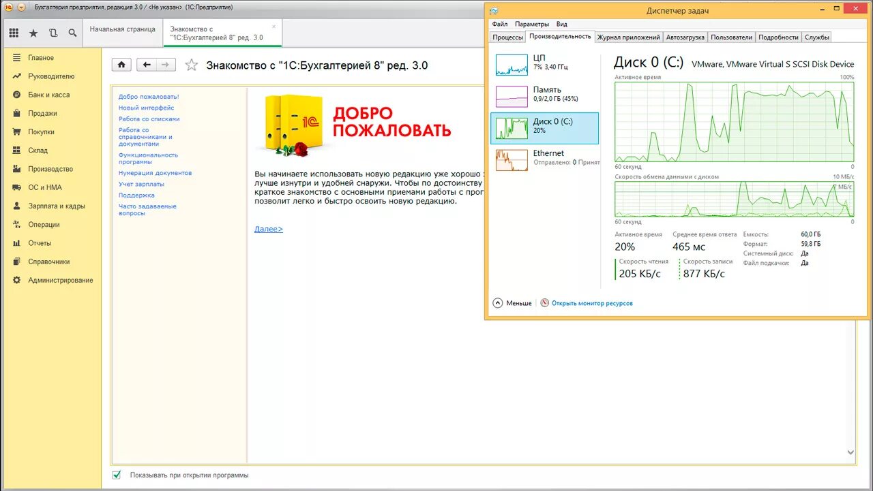Open Нумерация документов link

click(155, 173)
